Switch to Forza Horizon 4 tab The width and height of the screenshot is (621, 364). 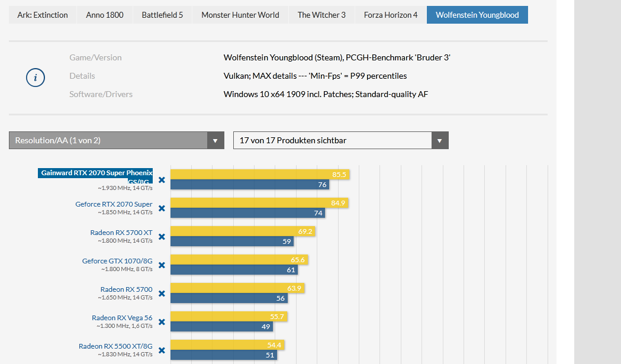pyautogui.click(x=391, y=15)
